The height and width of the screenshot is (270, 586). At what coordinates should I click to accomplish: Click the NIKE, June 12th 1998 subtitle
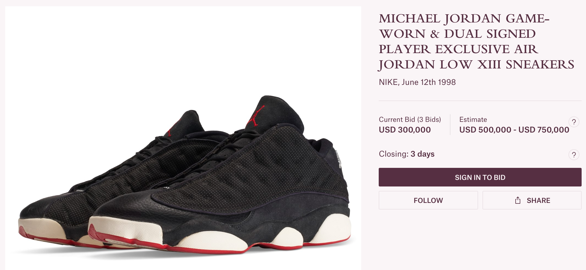point(417,82)
